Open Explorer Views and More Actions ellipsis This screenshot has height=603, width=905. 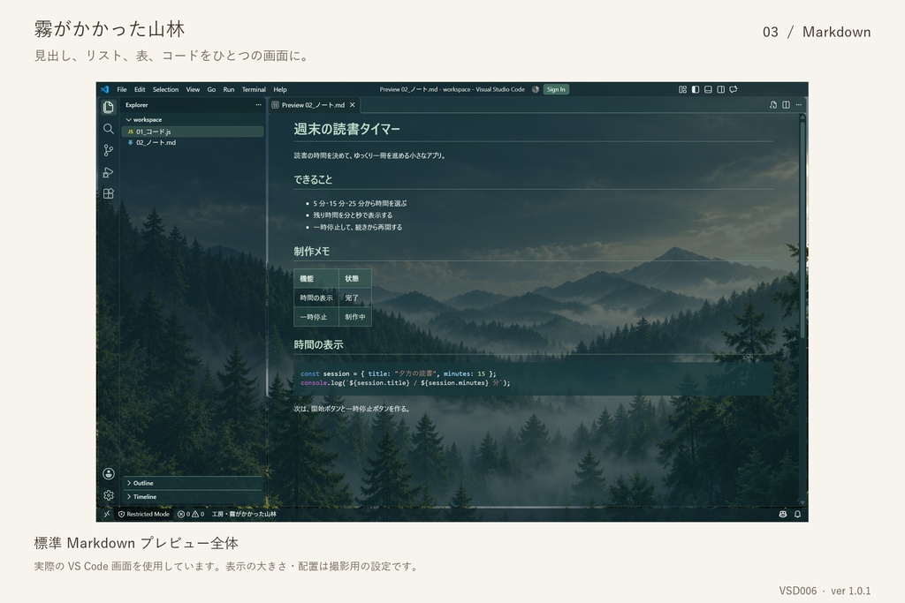click(258, 105)
